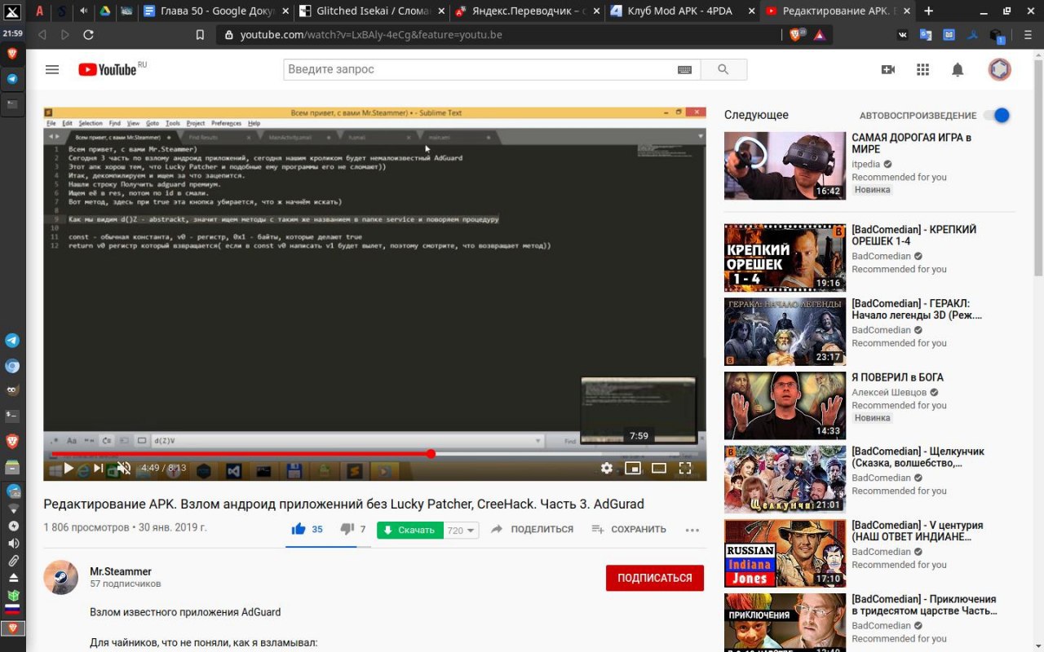Screen dimensions: 1044x652
Task: Switch to miniplayer mode
Action: pyautogui.click(x=632, y=468)
